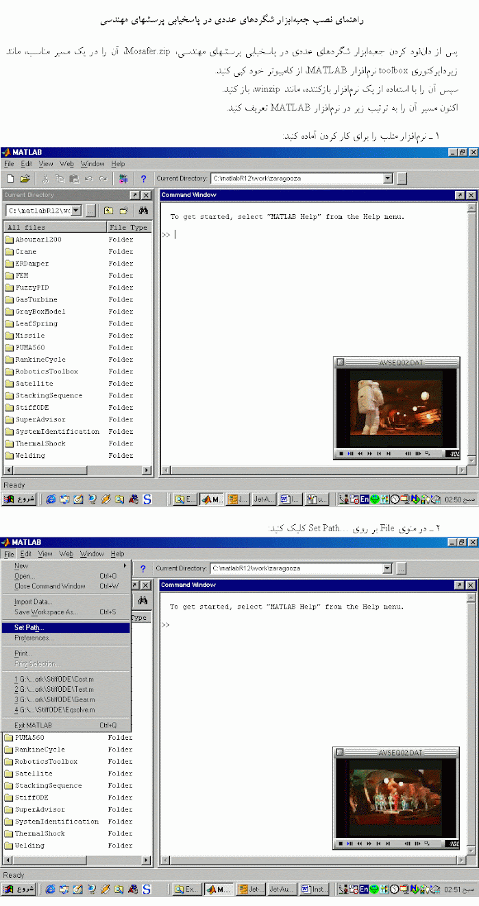Click blue Help question mark in first screenshot
This screenshot has height=906, width=479.
pyautogui.click(x=144, y=178)
